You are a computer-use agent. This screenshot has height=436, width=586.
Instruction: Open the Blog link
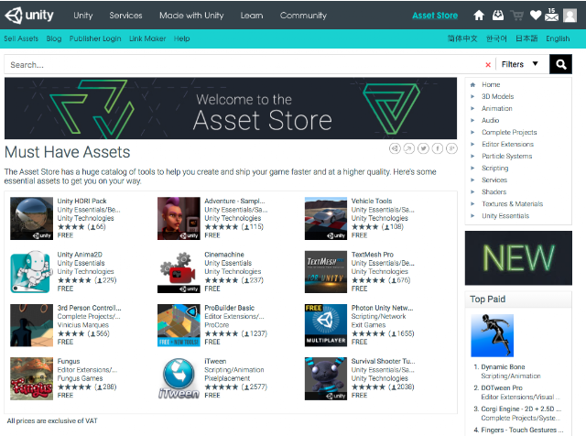pos(54,38)
